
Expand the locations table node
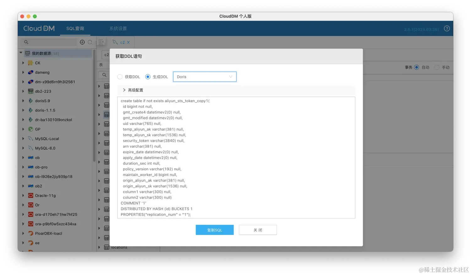(x=99, y=247)
